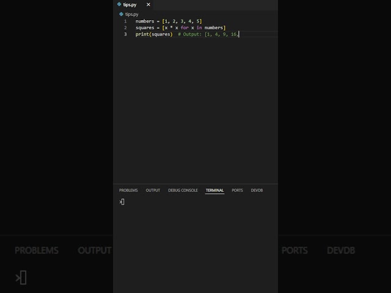This screenshot has height=293, width=391.
Task: Switch to the DEBUG CONSOLE tab
Action: click(x=183, y=190)
